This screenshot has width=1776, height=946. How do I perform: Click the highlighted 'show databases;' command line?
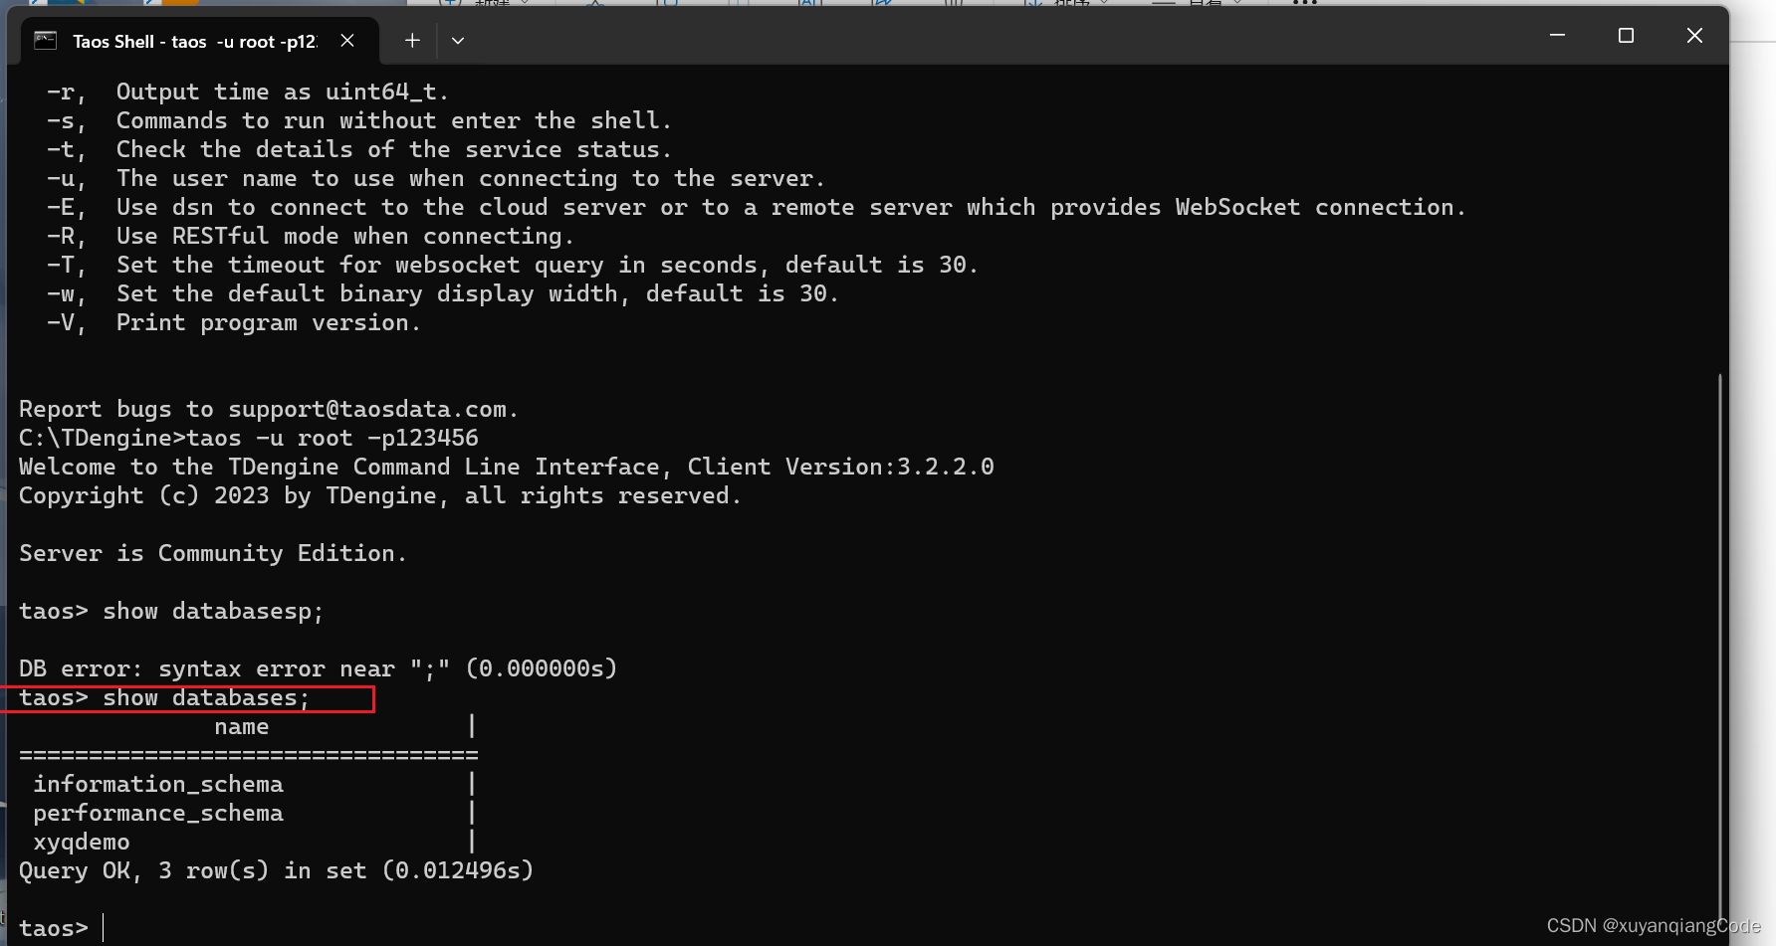coord(165,698)
